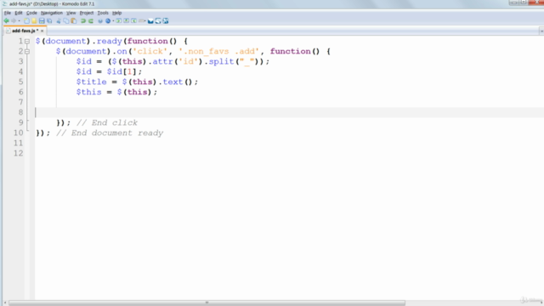This screenshot has height=306, width=544.
Task: Open the Code menu
Action: point(31,13)
